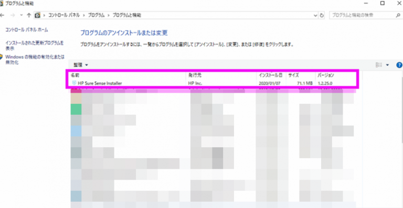Click the back navigation arrow

pyautogui.click(x=2, y=15)
